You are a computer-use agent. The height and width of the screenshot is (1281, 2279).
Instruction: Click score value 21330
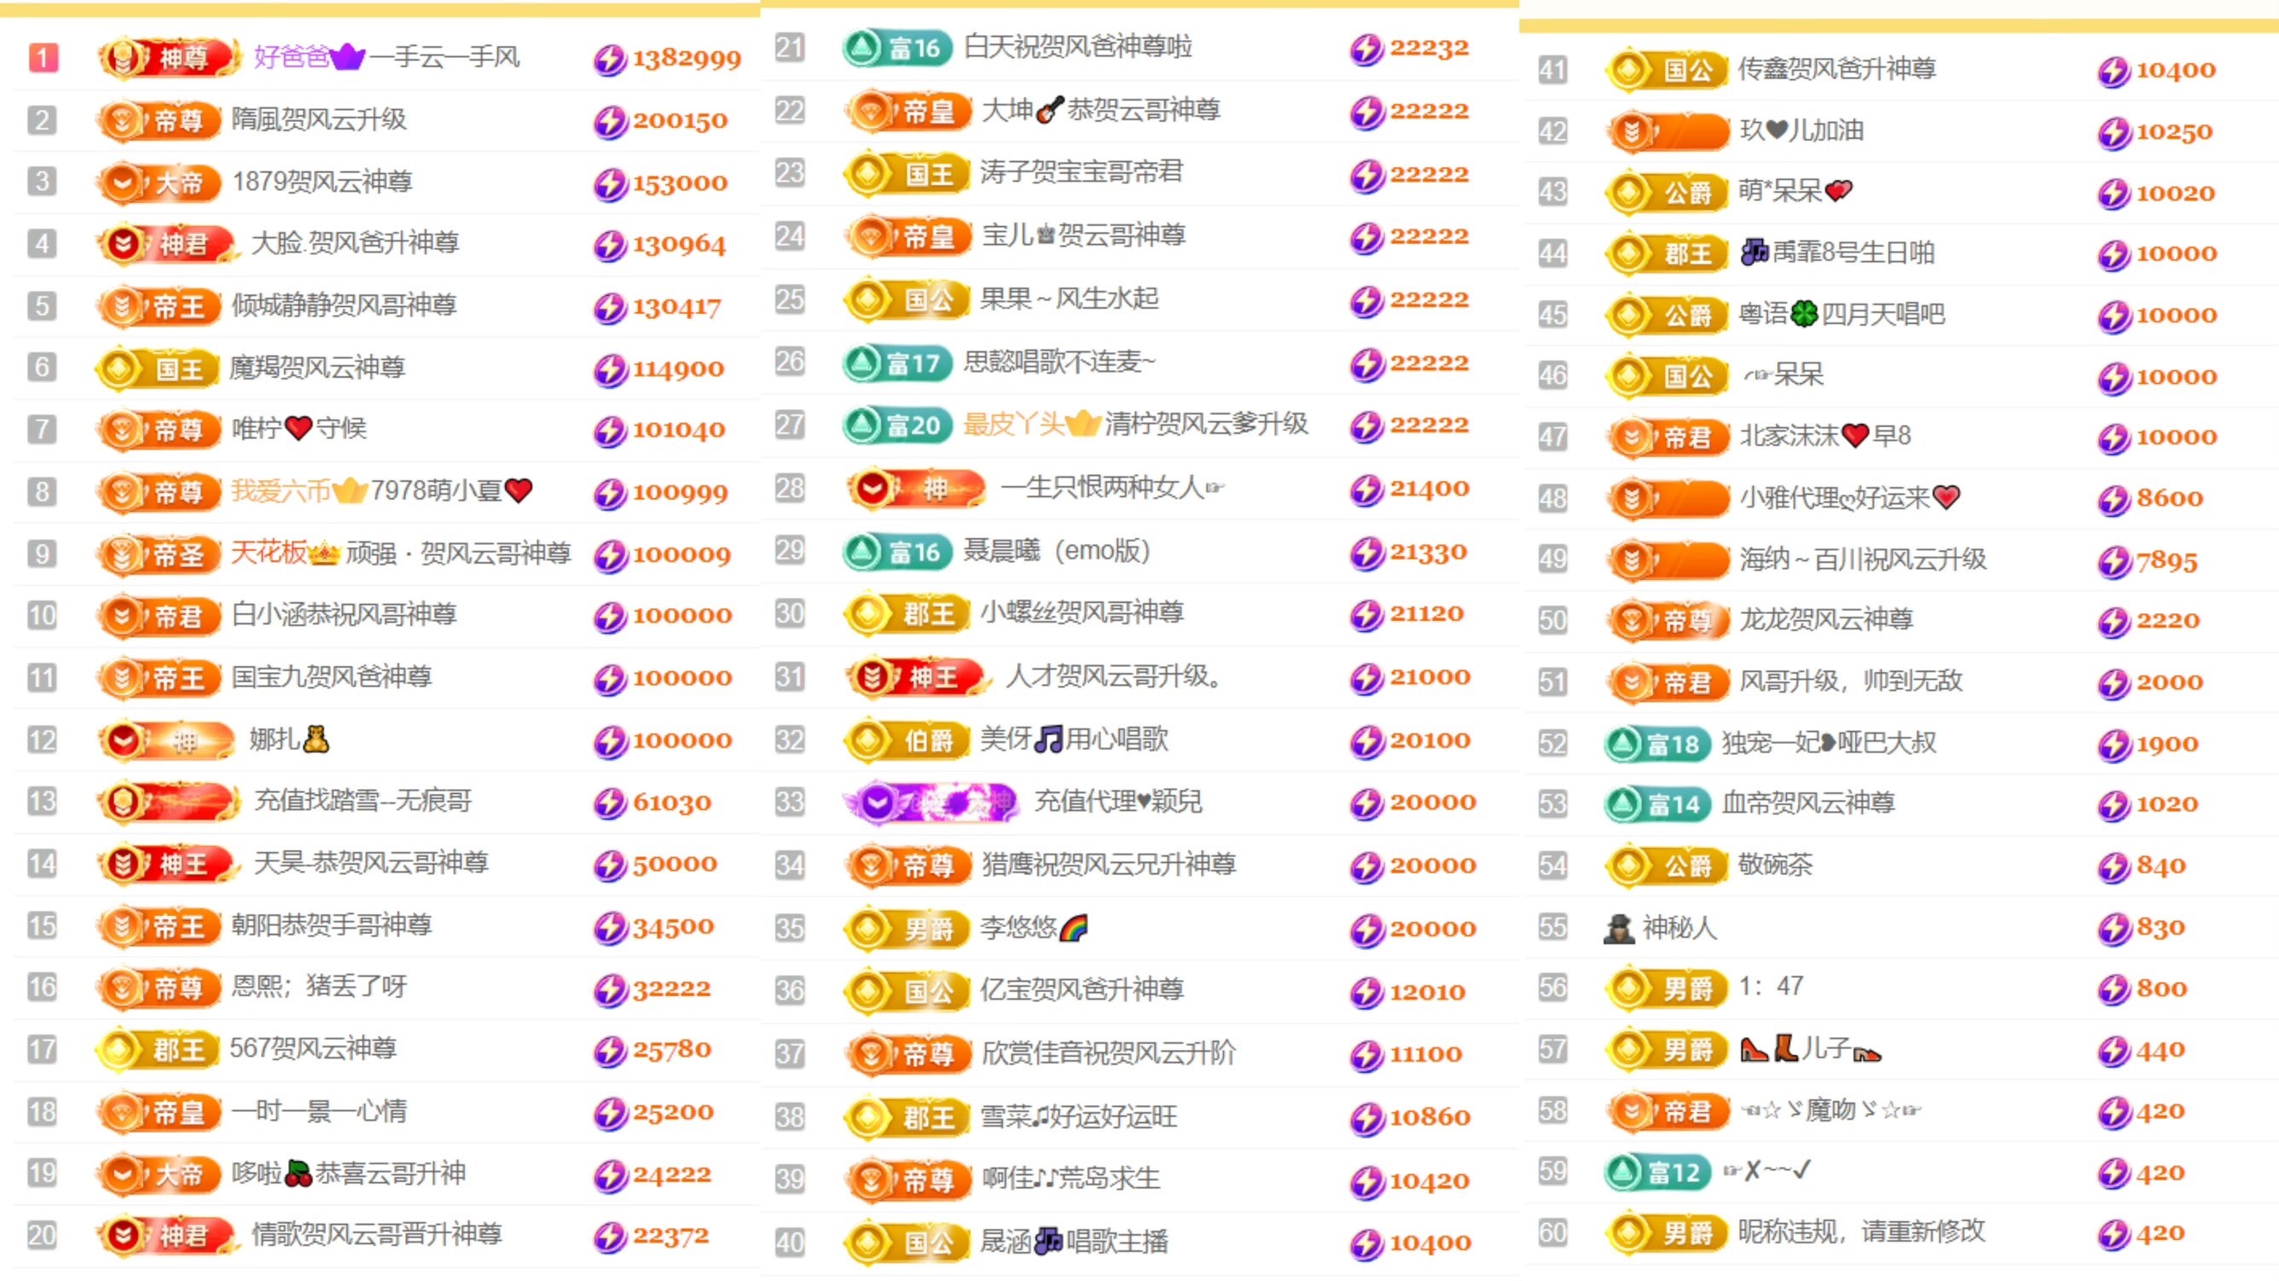pos(1429,553)
